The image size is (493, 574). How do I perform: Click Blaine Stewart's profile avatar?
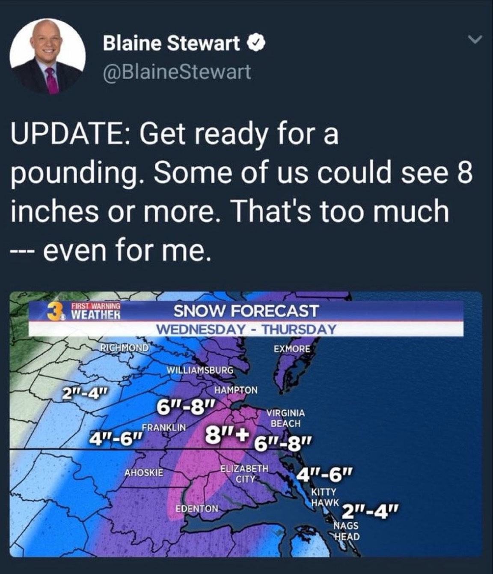pos(48,57)
